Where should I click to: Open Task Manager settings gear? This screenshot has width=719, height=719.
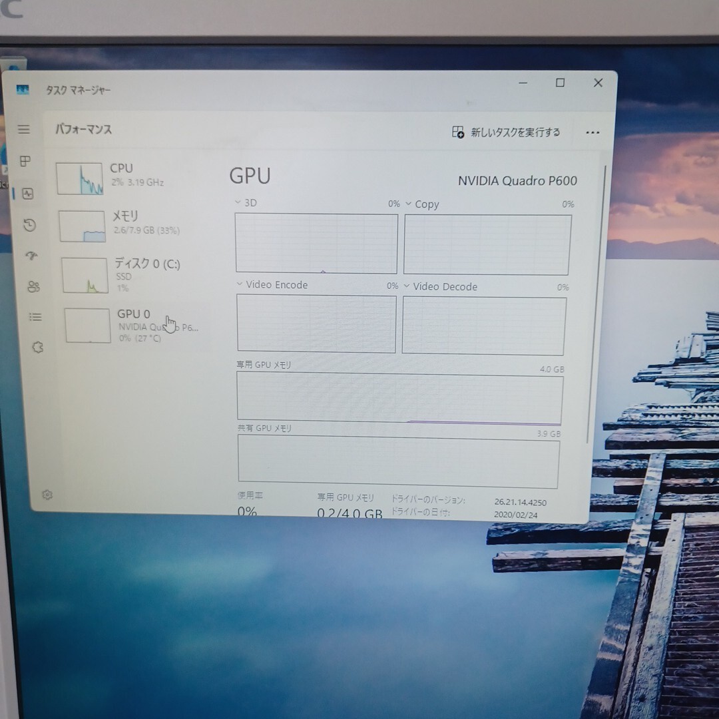tap(47, 495)
